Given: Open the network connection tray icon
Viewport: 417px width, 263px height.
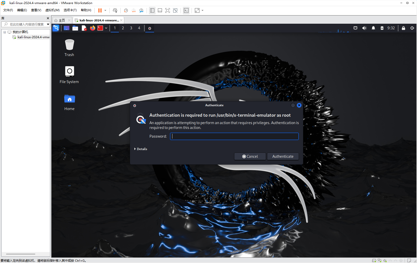Looking at the screenshot, I should coord(355,28).
